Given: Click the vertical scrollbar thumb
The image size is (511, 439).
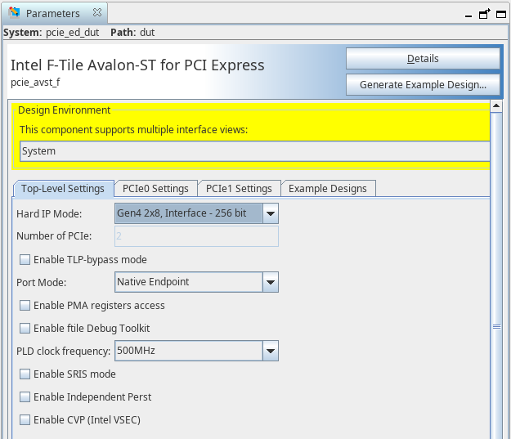Looking at the screenshot, I should point(496,325).
